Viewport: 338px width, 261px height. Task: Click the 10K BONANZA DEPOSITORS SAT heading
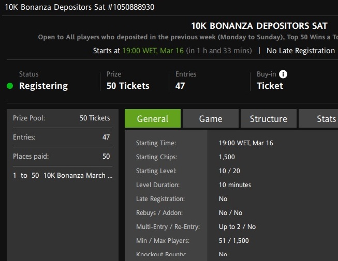259,26
